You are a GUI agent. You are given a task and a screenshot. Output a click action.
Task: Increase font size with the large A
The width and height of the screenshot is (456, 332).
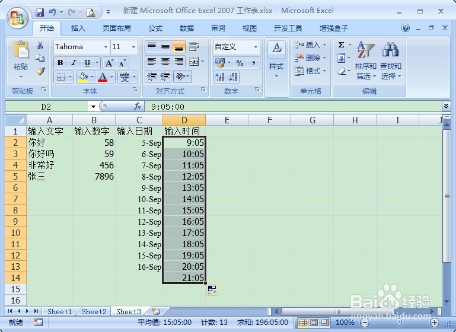pos(109,63)
